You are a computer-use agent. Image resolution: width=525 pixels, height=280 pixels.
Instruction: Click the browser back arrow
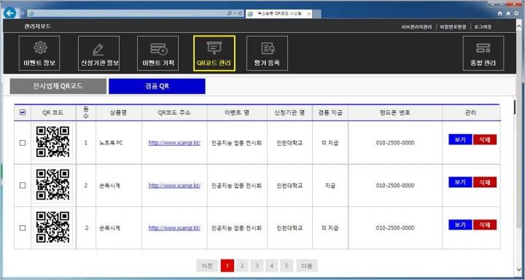(9, 13)
